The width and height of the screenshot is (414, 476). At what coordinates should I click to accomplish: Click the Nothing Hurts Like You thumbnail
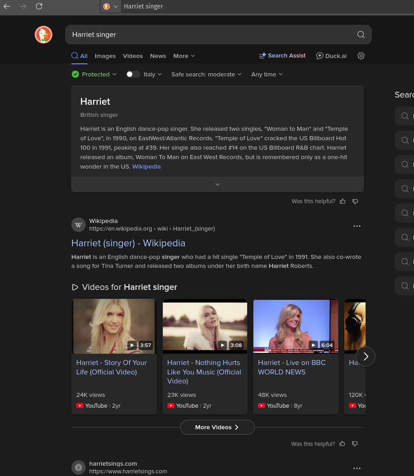coord(205,326)
